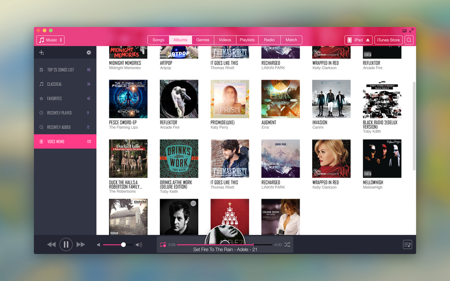Select the Voice Memo playlist
Image resolution: width=450 pixels, height=281 pixels.
tap(65, 141)
